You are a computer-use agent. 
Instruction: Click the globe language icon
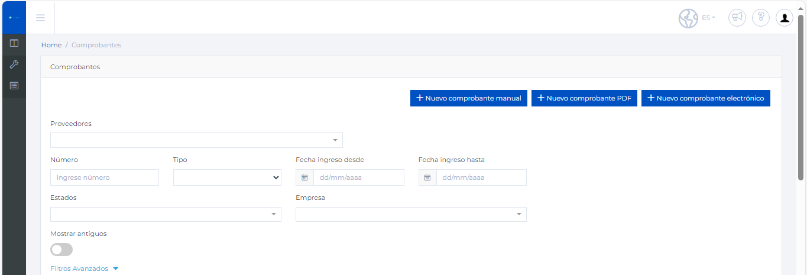688,18
